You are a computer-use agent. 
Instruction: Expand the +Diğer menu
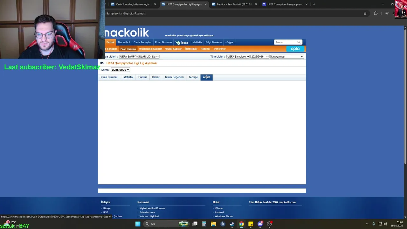click(229, 42)
